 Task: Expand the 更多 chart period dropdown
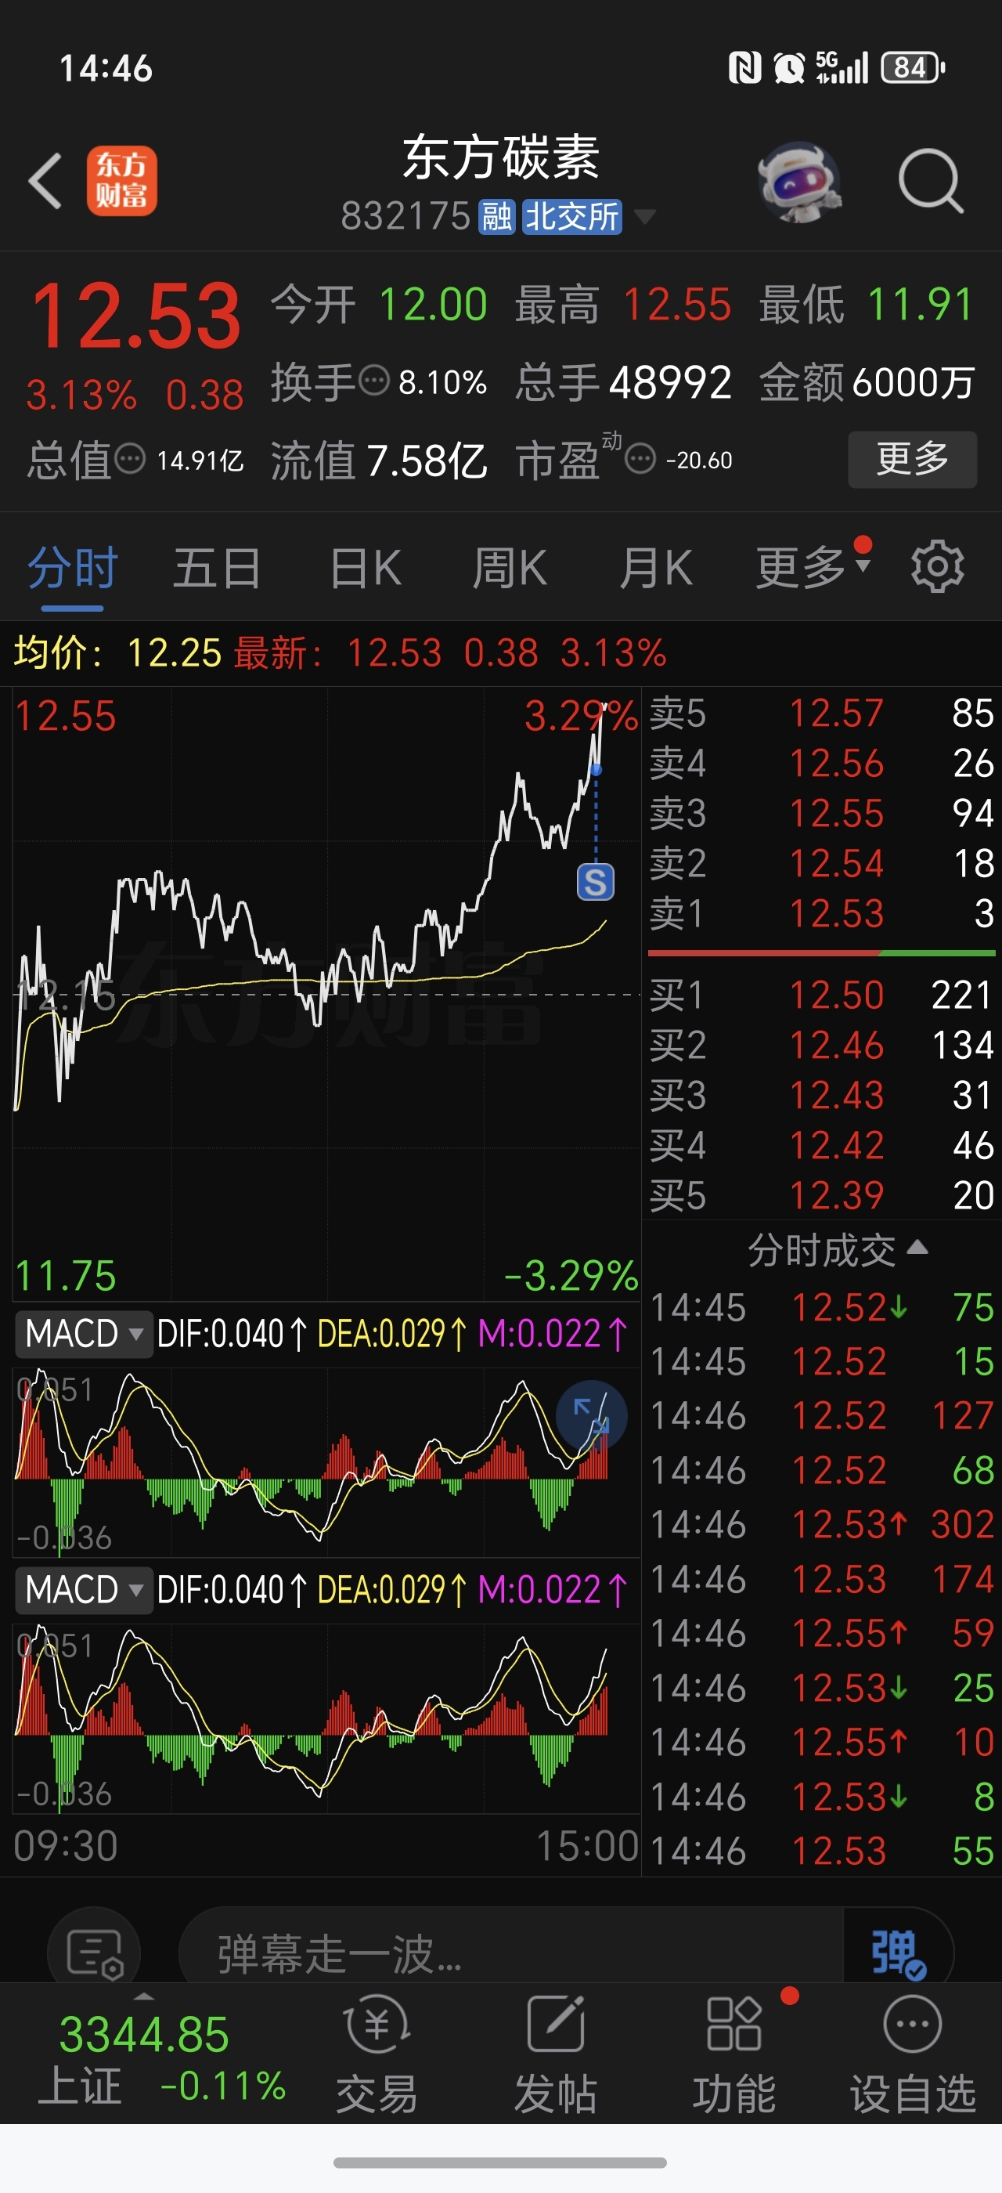813,568
